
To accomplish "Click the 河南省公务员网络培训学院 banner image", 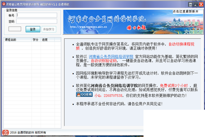I will (133, 22).
